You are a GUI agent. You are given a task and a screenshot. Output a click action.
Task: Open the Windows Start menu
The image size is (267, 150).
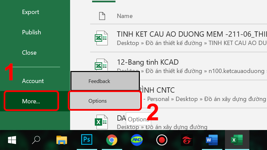click(x=12, y=140)
